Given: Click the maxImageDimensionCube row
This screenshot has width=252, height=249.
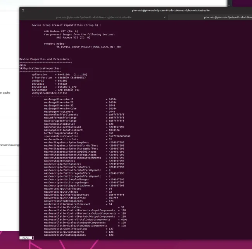Looking at the screenshot, I should point(80,108).
